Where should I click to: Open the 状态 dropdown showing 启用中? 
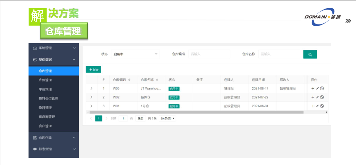[135, 54]
